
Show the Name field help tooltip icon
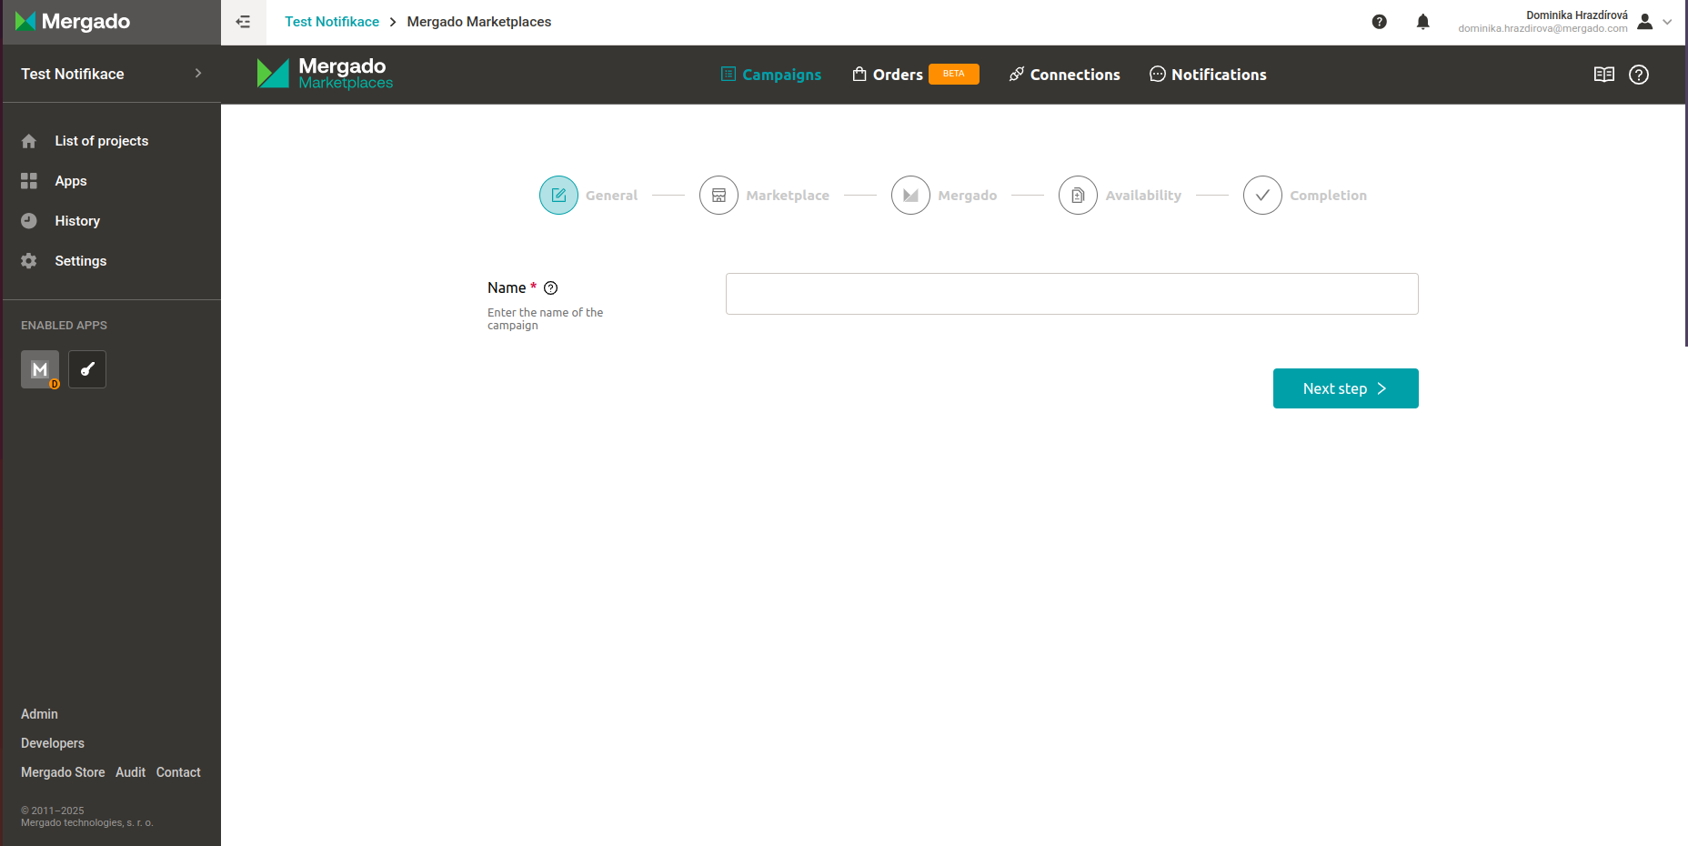(550, 287)
